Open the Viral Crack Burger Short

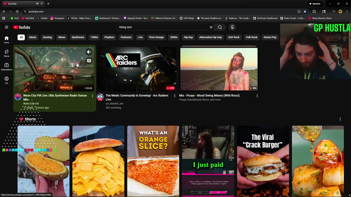263,161
